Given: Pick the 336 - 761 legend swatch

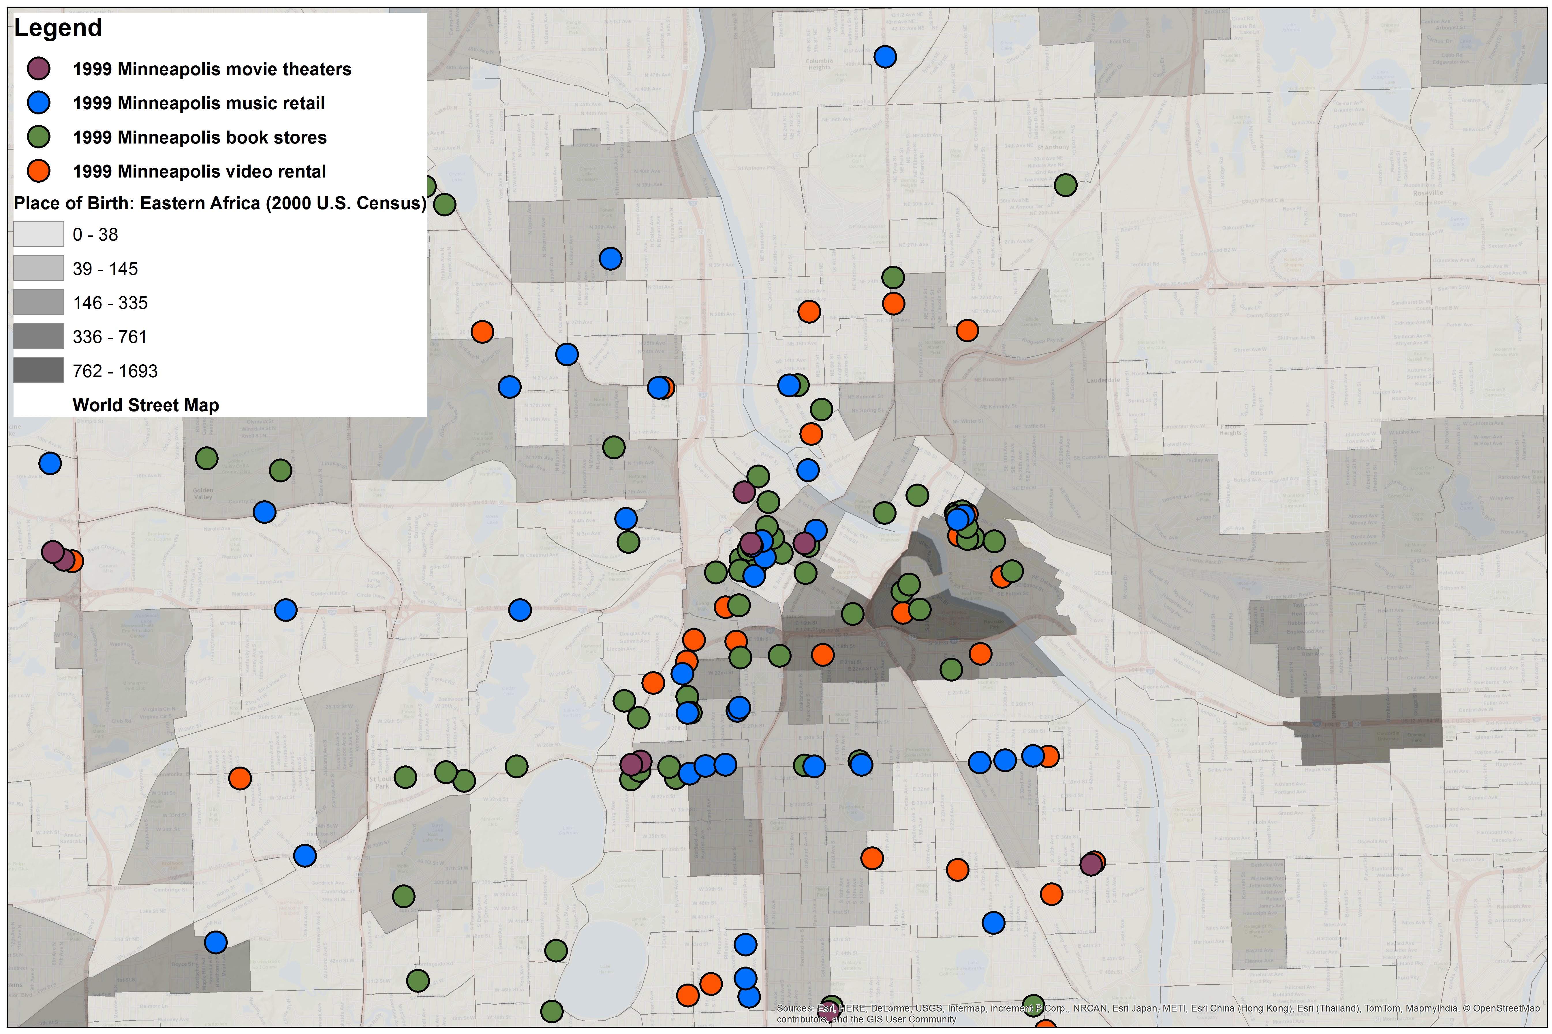Looking at the screenshot, I should click(39, 336).
